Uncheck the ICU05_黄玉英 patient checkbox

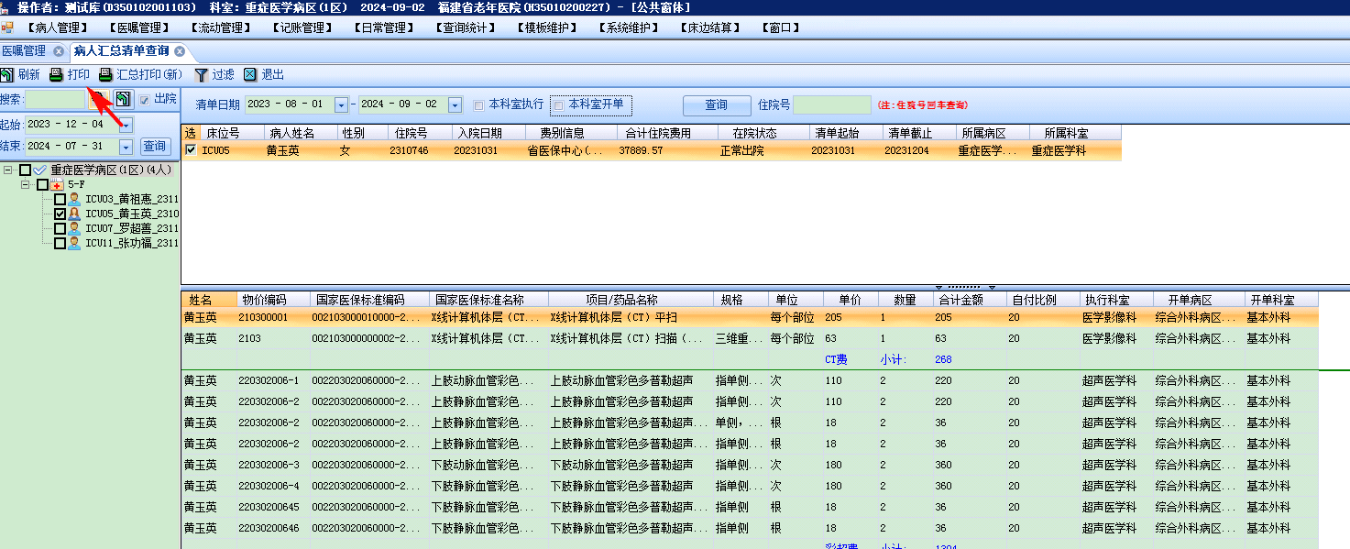click(x=60, y=214)
